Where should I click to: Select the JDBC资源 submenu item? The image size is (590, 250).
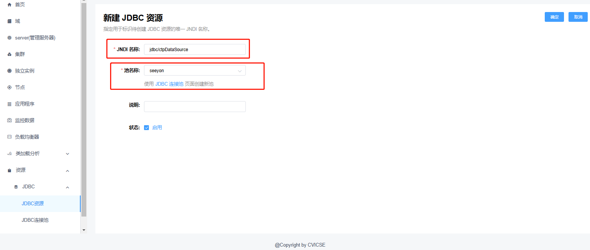[40, 203]
